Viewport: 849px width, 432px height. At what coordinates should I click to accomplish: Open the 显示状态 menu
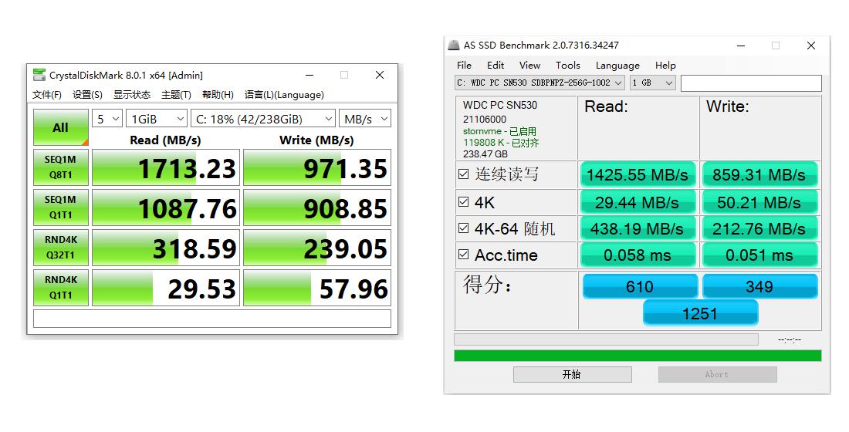coord(131,95)
